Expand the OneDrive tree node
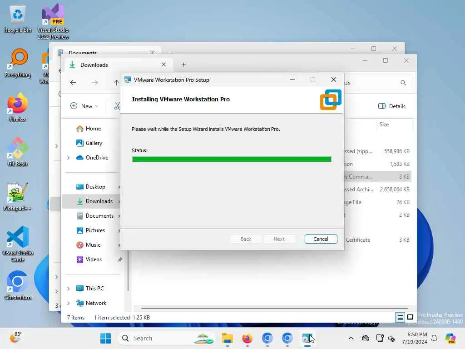The width and height of the screenshot is (465, 349). (x=69, y=158)
